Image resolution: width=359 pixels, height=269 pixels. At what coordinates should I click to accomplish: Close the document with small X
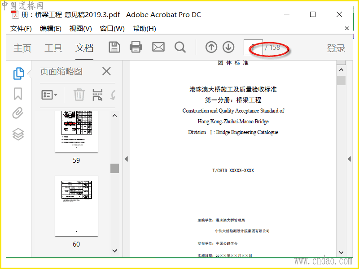click(346, 28)
